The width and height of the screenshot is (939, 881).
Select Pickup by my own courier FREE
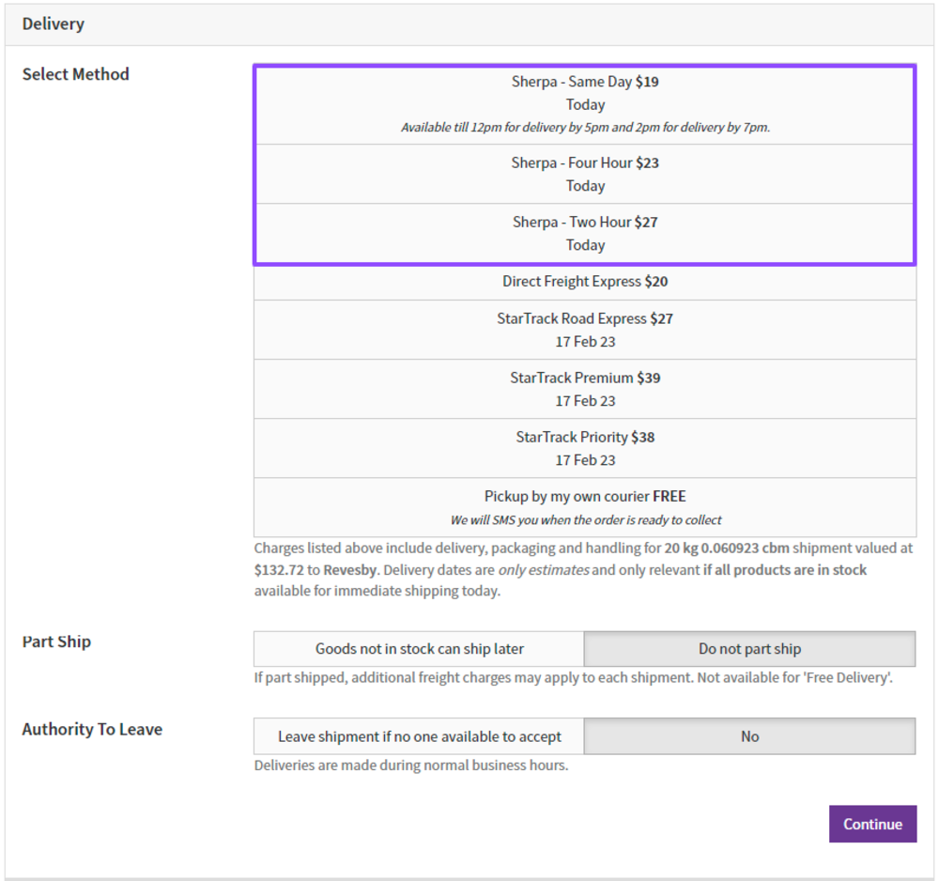[x=585, y=507]
